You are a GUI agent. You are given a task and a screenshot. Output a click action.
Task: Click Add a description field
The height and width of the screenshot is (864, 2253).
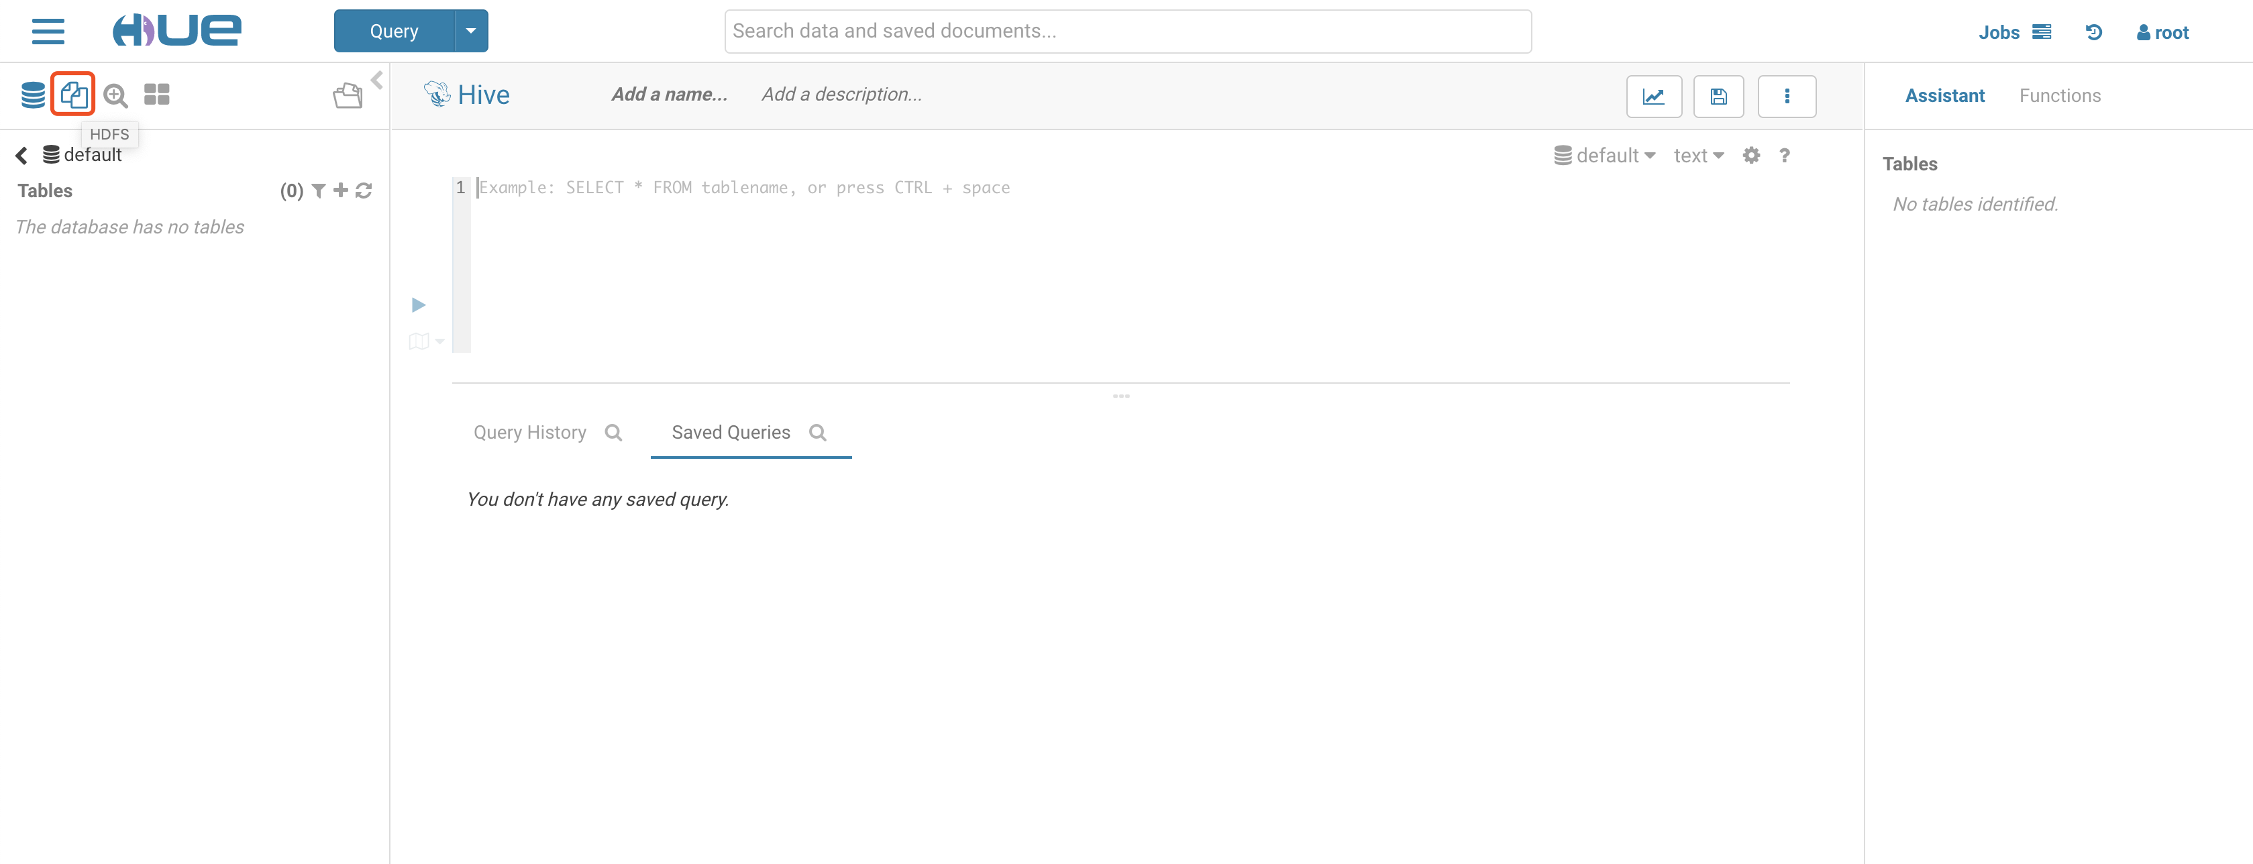click(841, 95)
